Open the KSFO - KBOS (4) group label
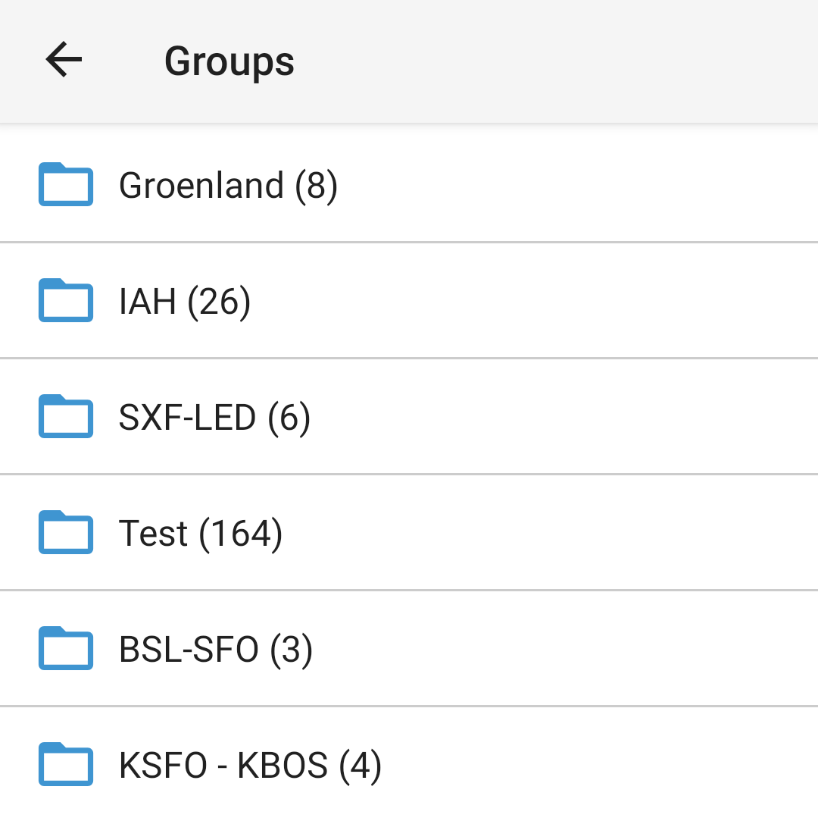The image size is (818, 821). coord(250,766)
